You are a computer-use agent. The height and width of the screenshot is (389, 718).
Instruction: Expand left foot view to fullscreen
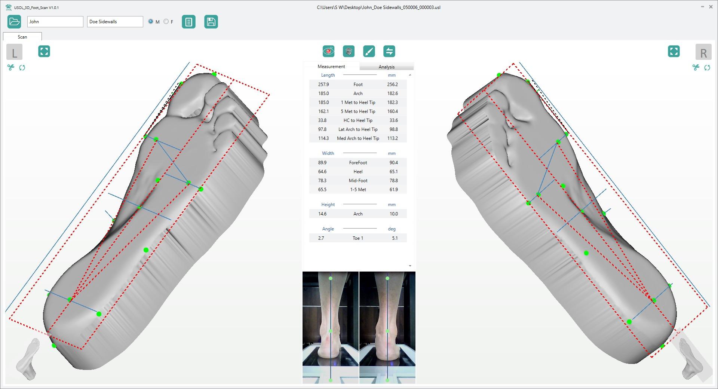[x=44, y=51]
